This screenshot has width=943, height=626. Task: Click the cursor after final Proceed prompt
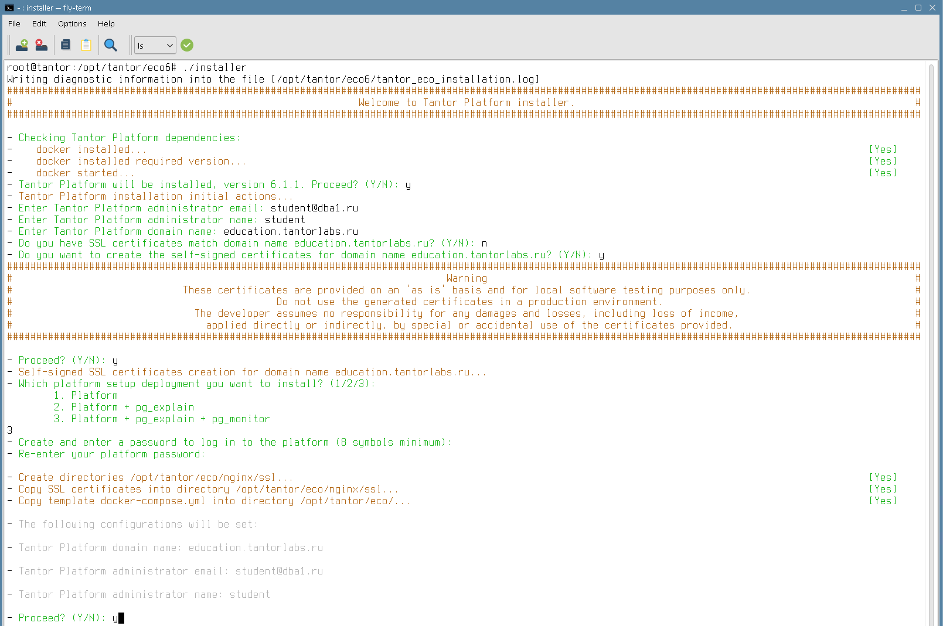tap(121, 618)
